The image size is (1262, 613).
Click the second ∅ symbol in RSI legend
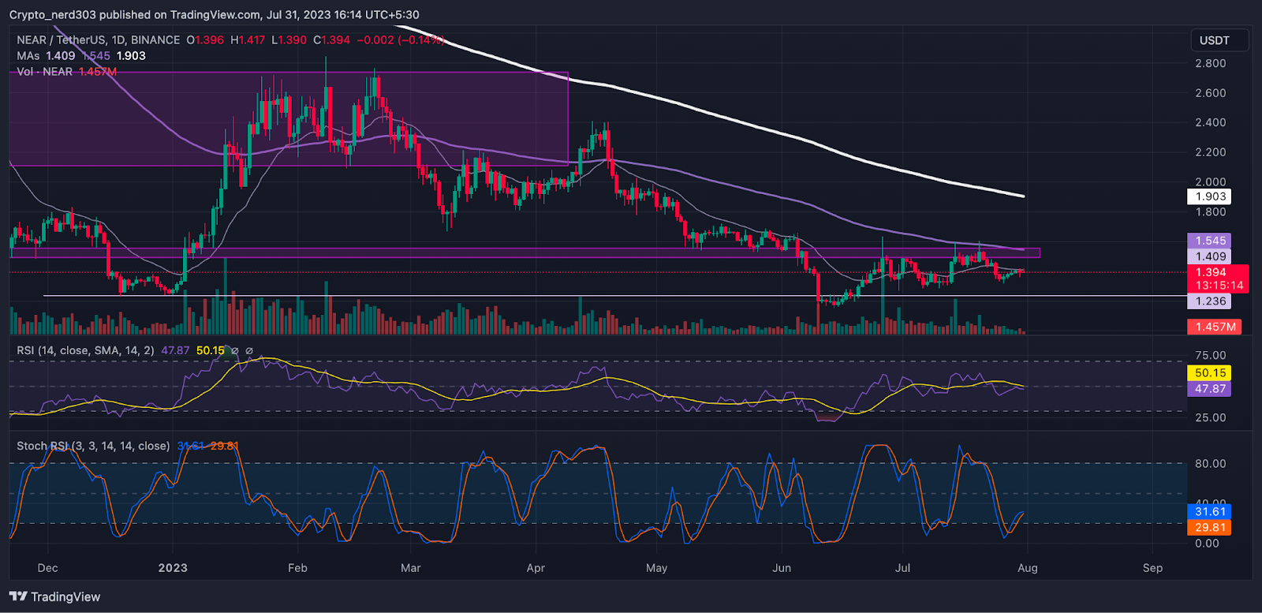click(249, 350)
